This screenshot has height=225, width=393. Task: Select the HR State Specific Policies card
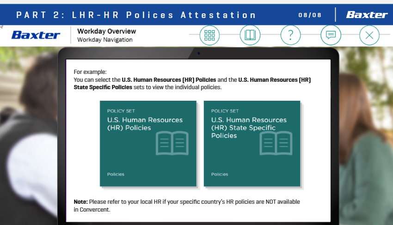[252, 144]
